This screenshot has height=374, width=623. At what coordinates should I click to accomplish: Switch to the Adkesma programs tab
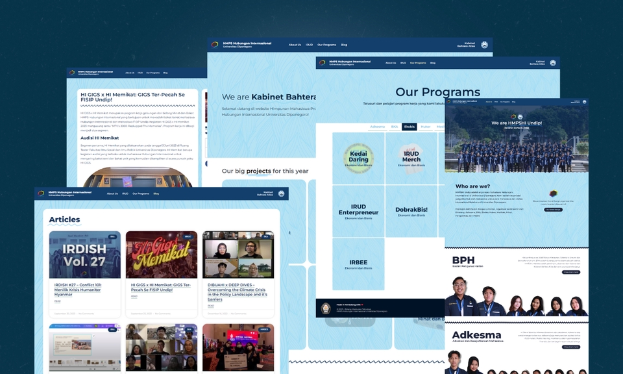pyautogui.click(x=378, y=127)
